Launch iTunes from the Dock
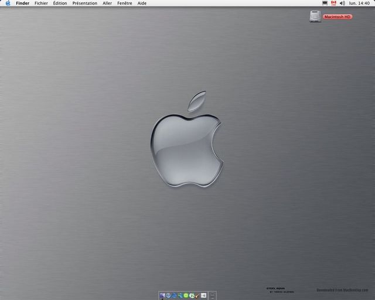 [x=192, y=296]
